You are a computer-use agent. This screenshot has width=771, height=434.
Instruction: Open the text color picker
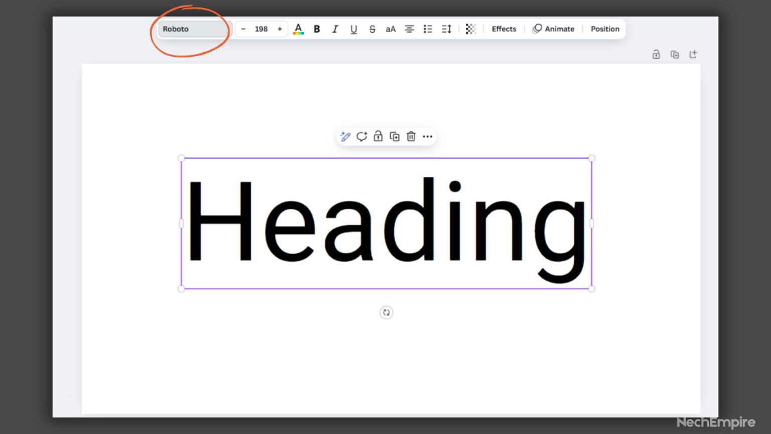[298, 29]
